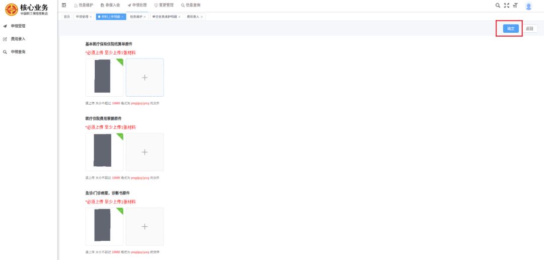Select 信息查询 in top navigation
This screenshot has width=544, height=260.
(190, 5)
